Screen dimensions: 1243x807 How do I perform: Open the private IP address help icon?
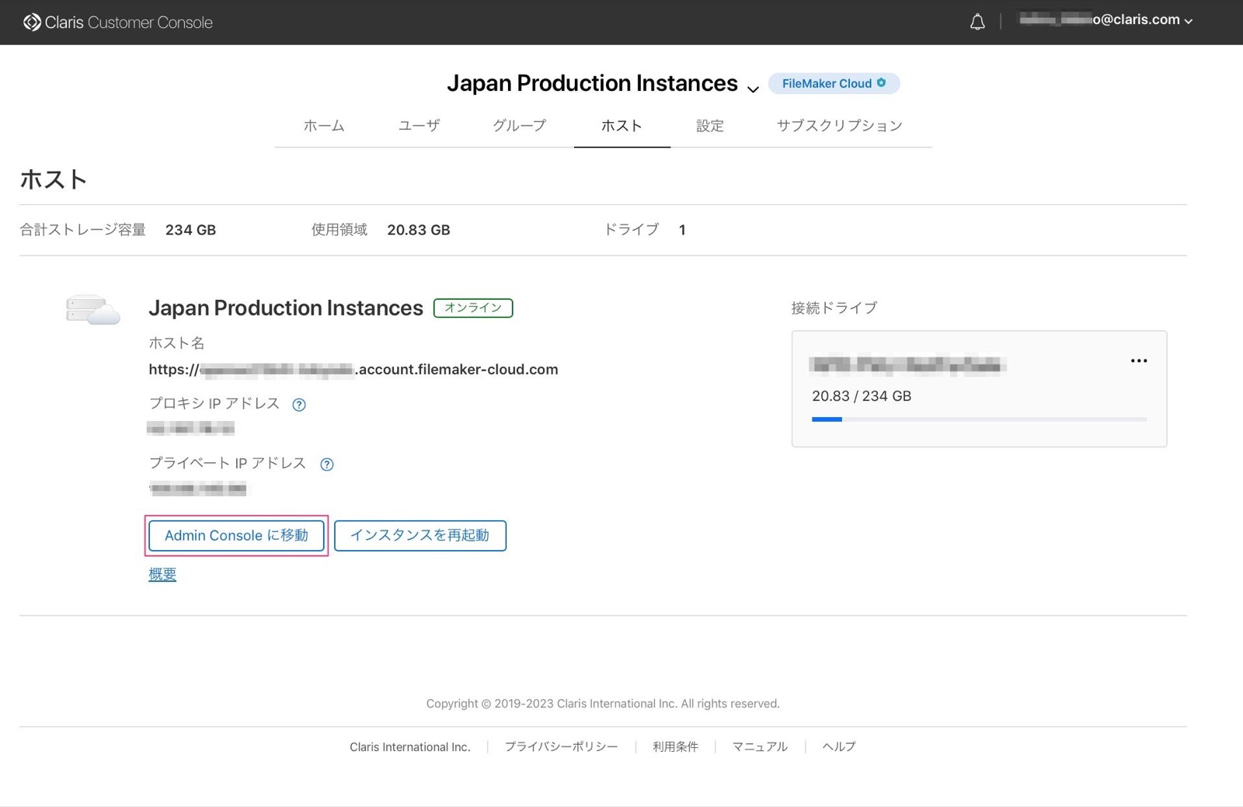pyautogui.click(x=327, y=464)
